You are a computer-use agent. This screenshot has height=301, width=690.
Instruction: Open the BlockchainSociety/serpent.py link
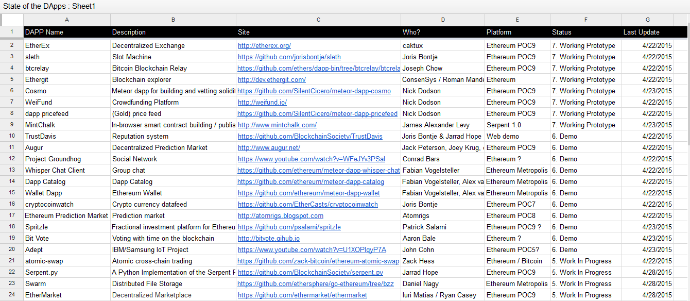coord(310,272)
